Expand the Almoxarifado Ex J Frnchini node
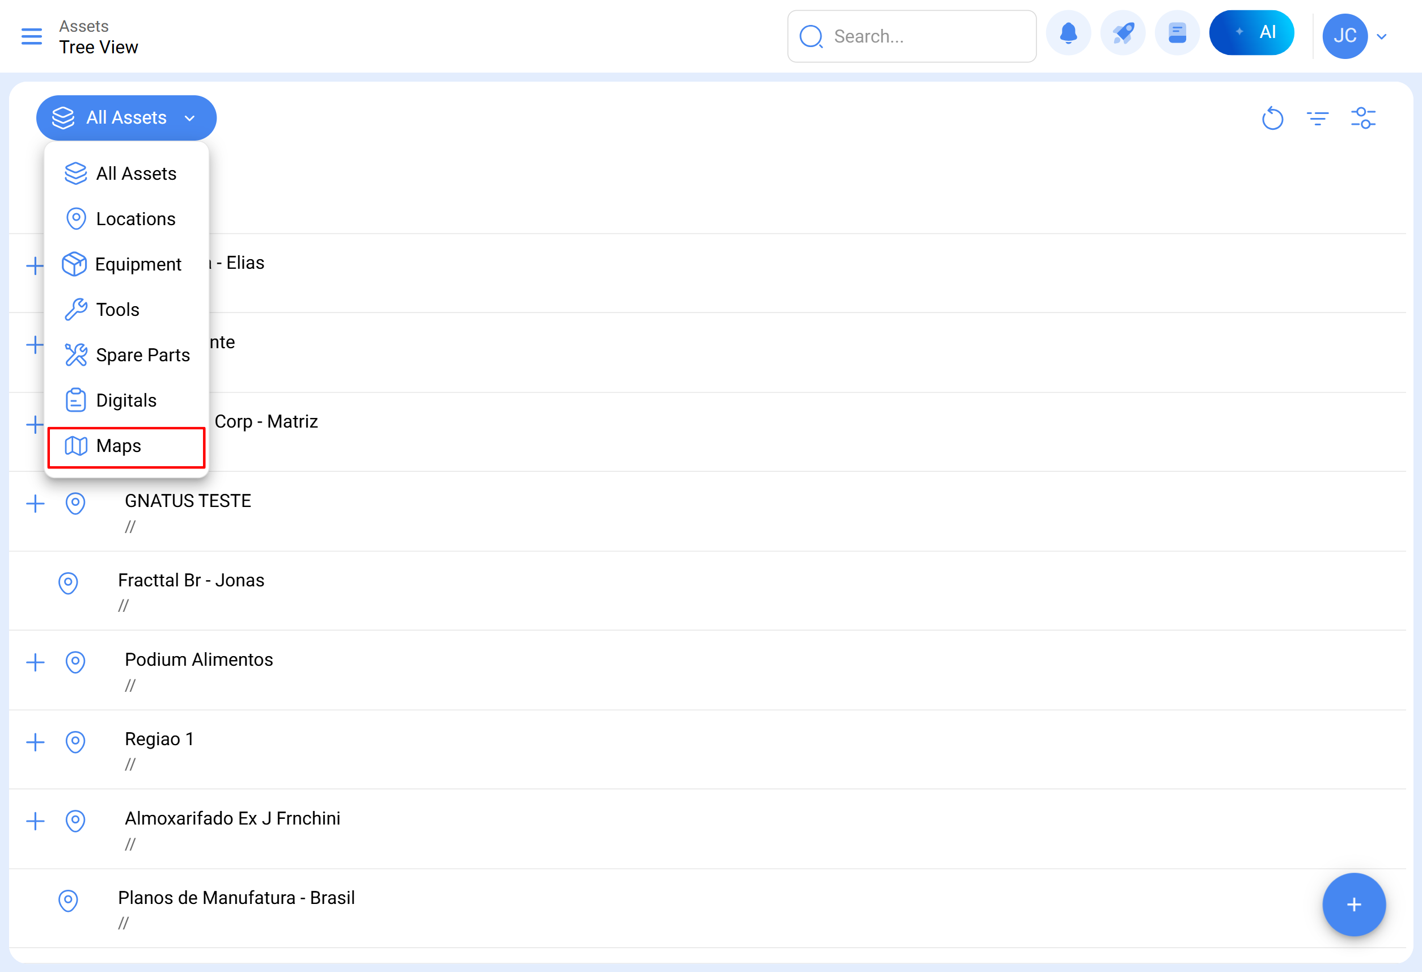 click(36, 821)
